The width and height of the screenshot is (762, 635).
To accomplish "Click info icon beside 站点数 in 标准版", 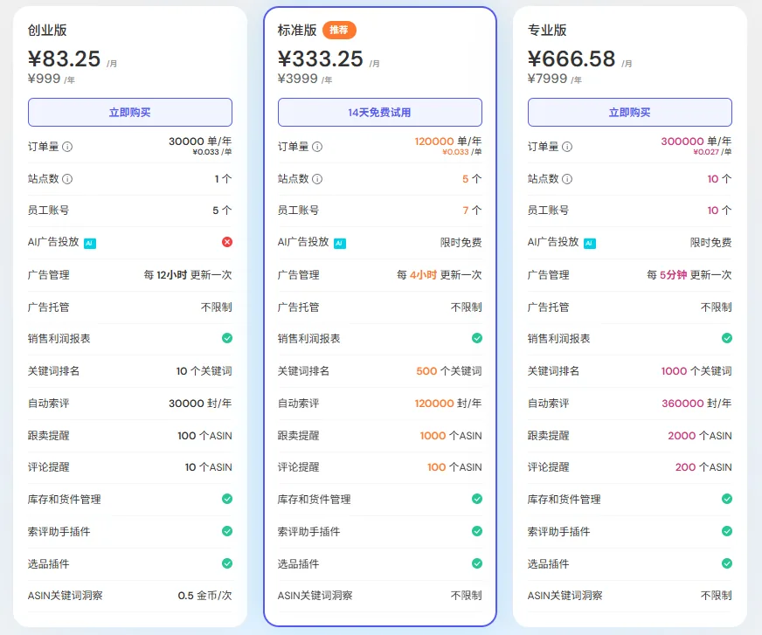I will pyautogui.click(x=317, y=179).
